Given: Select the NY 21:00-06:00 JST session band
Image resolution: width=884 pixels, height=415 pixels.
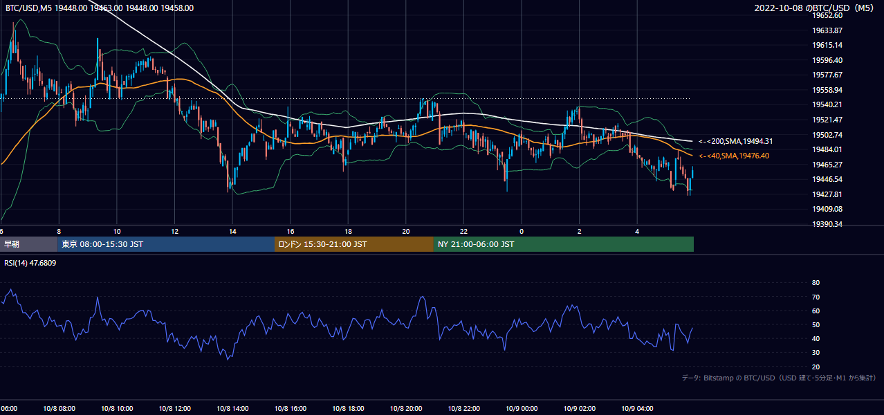Looking at the screenshot, I should pos(564,244).
